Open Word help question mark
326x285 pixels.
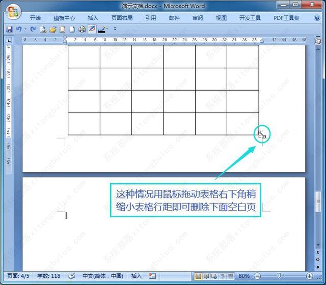tap(317, 18)
